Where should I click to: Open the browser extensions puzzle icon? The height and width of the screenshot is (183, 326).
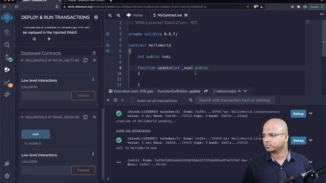point(298,7)
